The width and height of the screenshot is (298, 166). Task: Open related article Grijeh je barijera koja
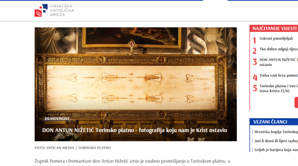point(276,150)
